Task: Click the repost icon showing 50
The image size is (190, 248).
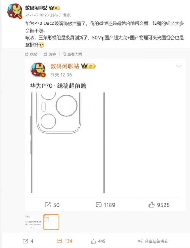Action: [47, 205]
